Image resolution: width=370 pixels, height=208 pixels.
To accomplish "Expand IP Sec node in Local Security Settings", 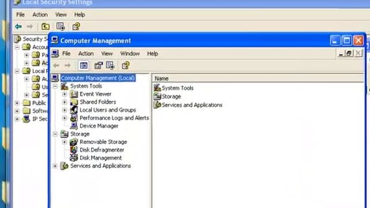I will click(x=17, y=119).
